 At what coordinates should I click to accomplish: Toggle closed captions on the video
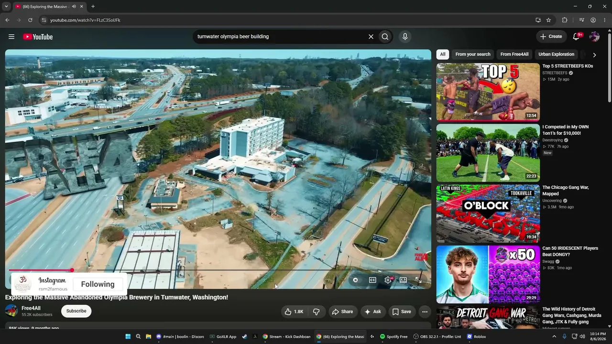click(x=372, y=280)
